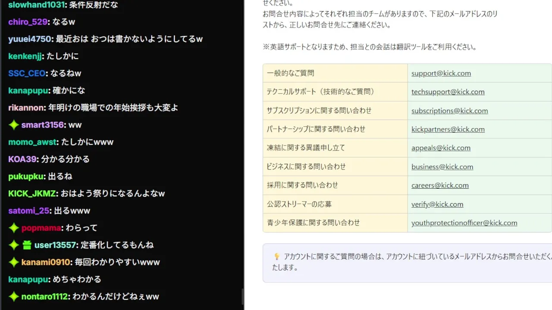Screen dimensions: 552x310
Task: Click the "パートナーシップに関する問い合わせ" cell
Action: (335, 129)
